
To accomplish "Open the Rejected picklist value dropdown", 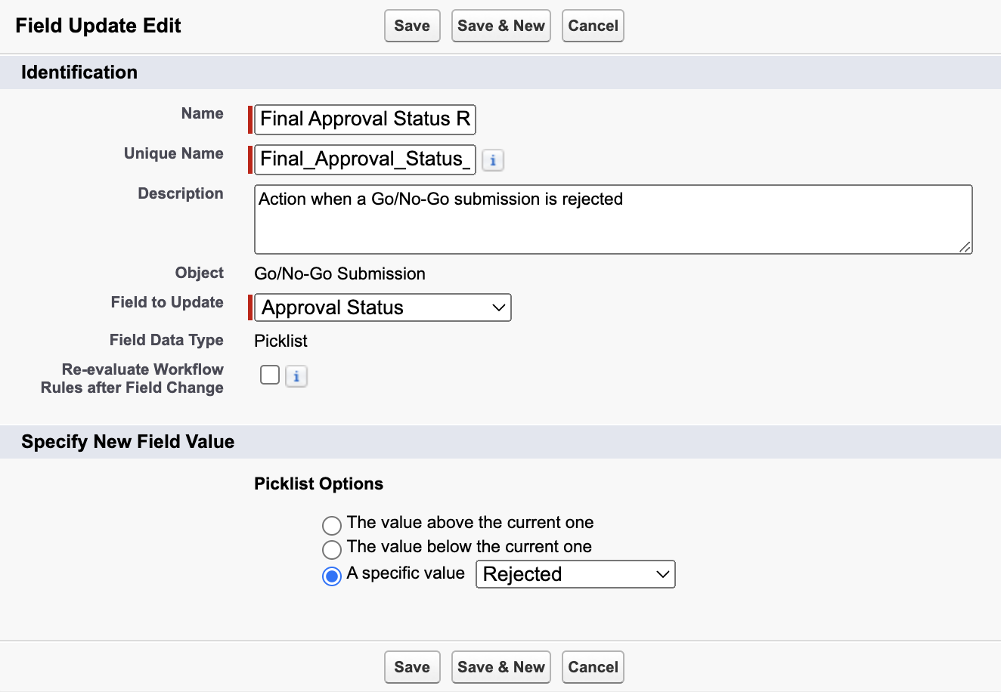I will pyautogui.click(x=575, y=574).
